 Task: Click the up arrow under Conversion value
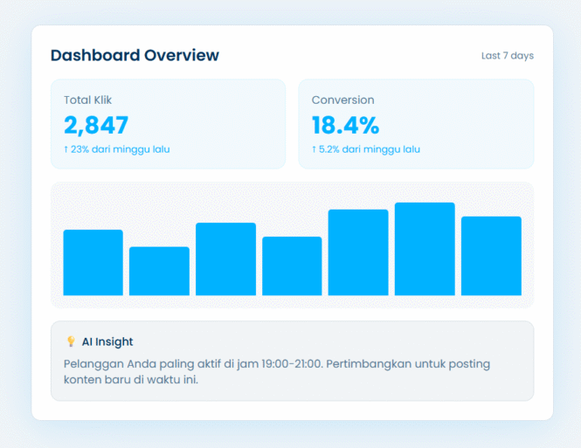[314, 149]
